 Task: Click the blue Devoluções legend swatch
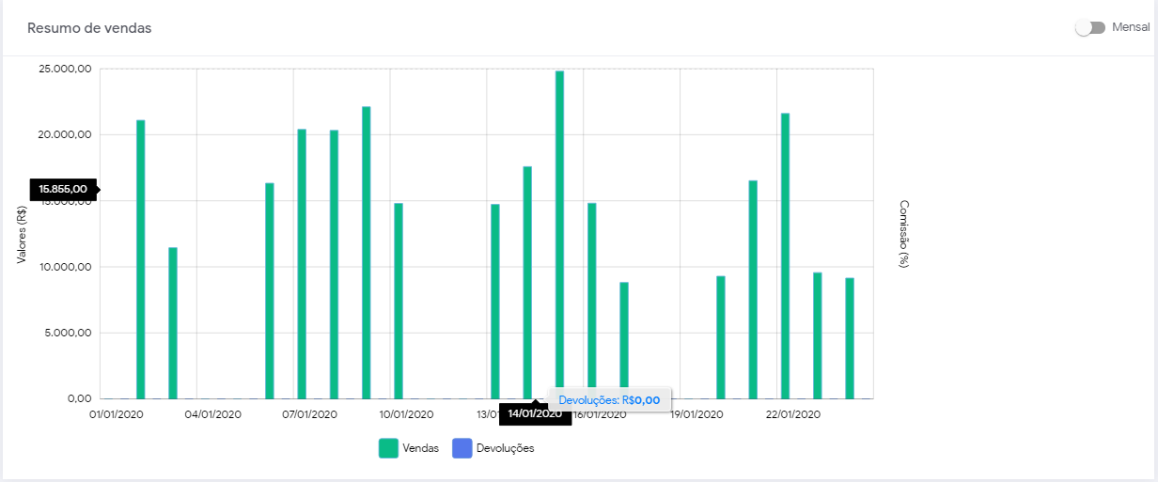[x=462, y=448]
